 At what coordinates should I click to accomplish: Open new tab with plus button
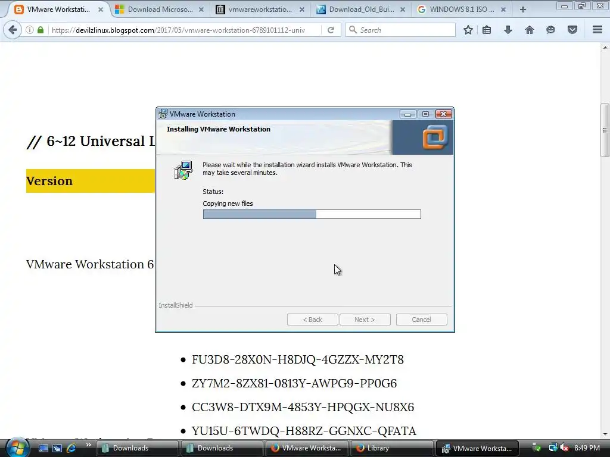(523, 10)
